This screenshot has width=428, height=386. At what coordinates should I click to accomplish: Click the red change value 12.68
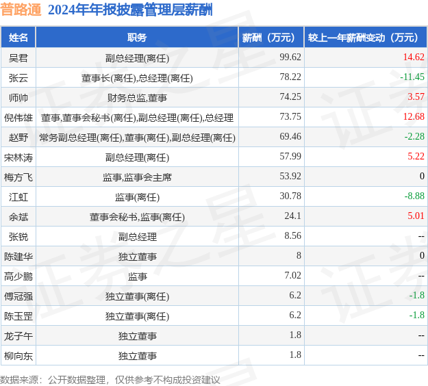tap(414, 117)
